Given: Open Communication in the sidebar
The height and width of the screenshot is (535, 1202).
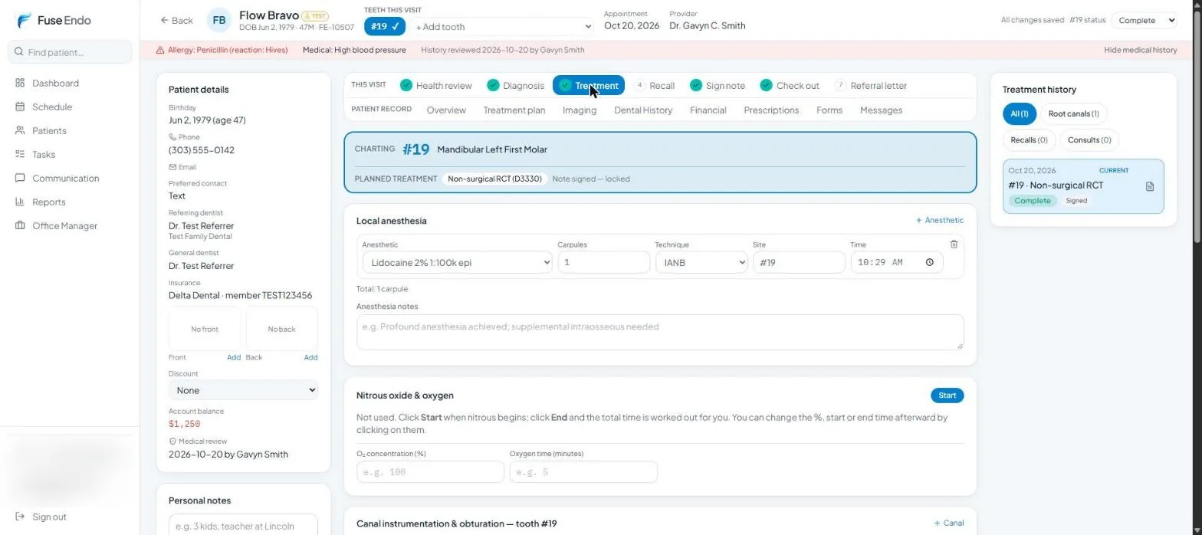Looking at the screenshot, I should click(x=65, y=178).
